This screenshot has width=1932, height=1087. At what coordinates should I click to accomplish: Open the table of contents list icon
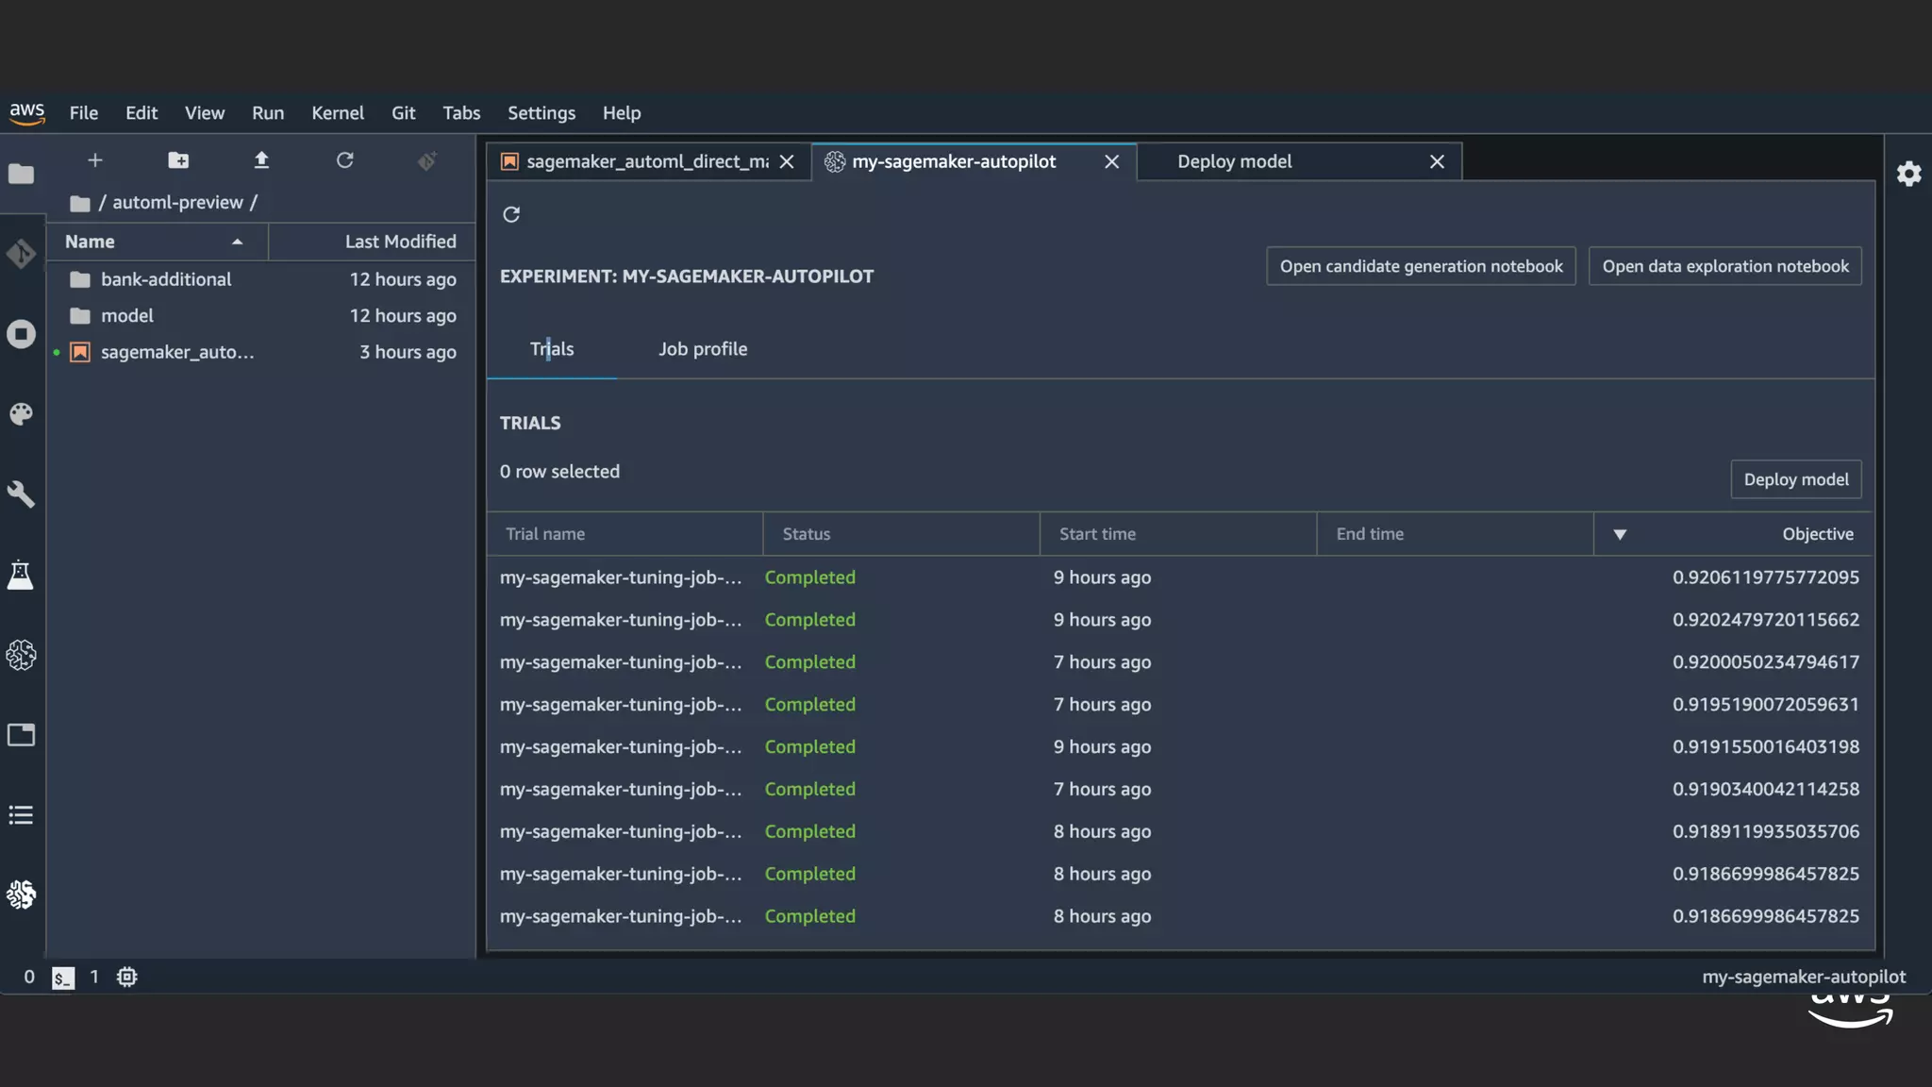pos(21,815)
